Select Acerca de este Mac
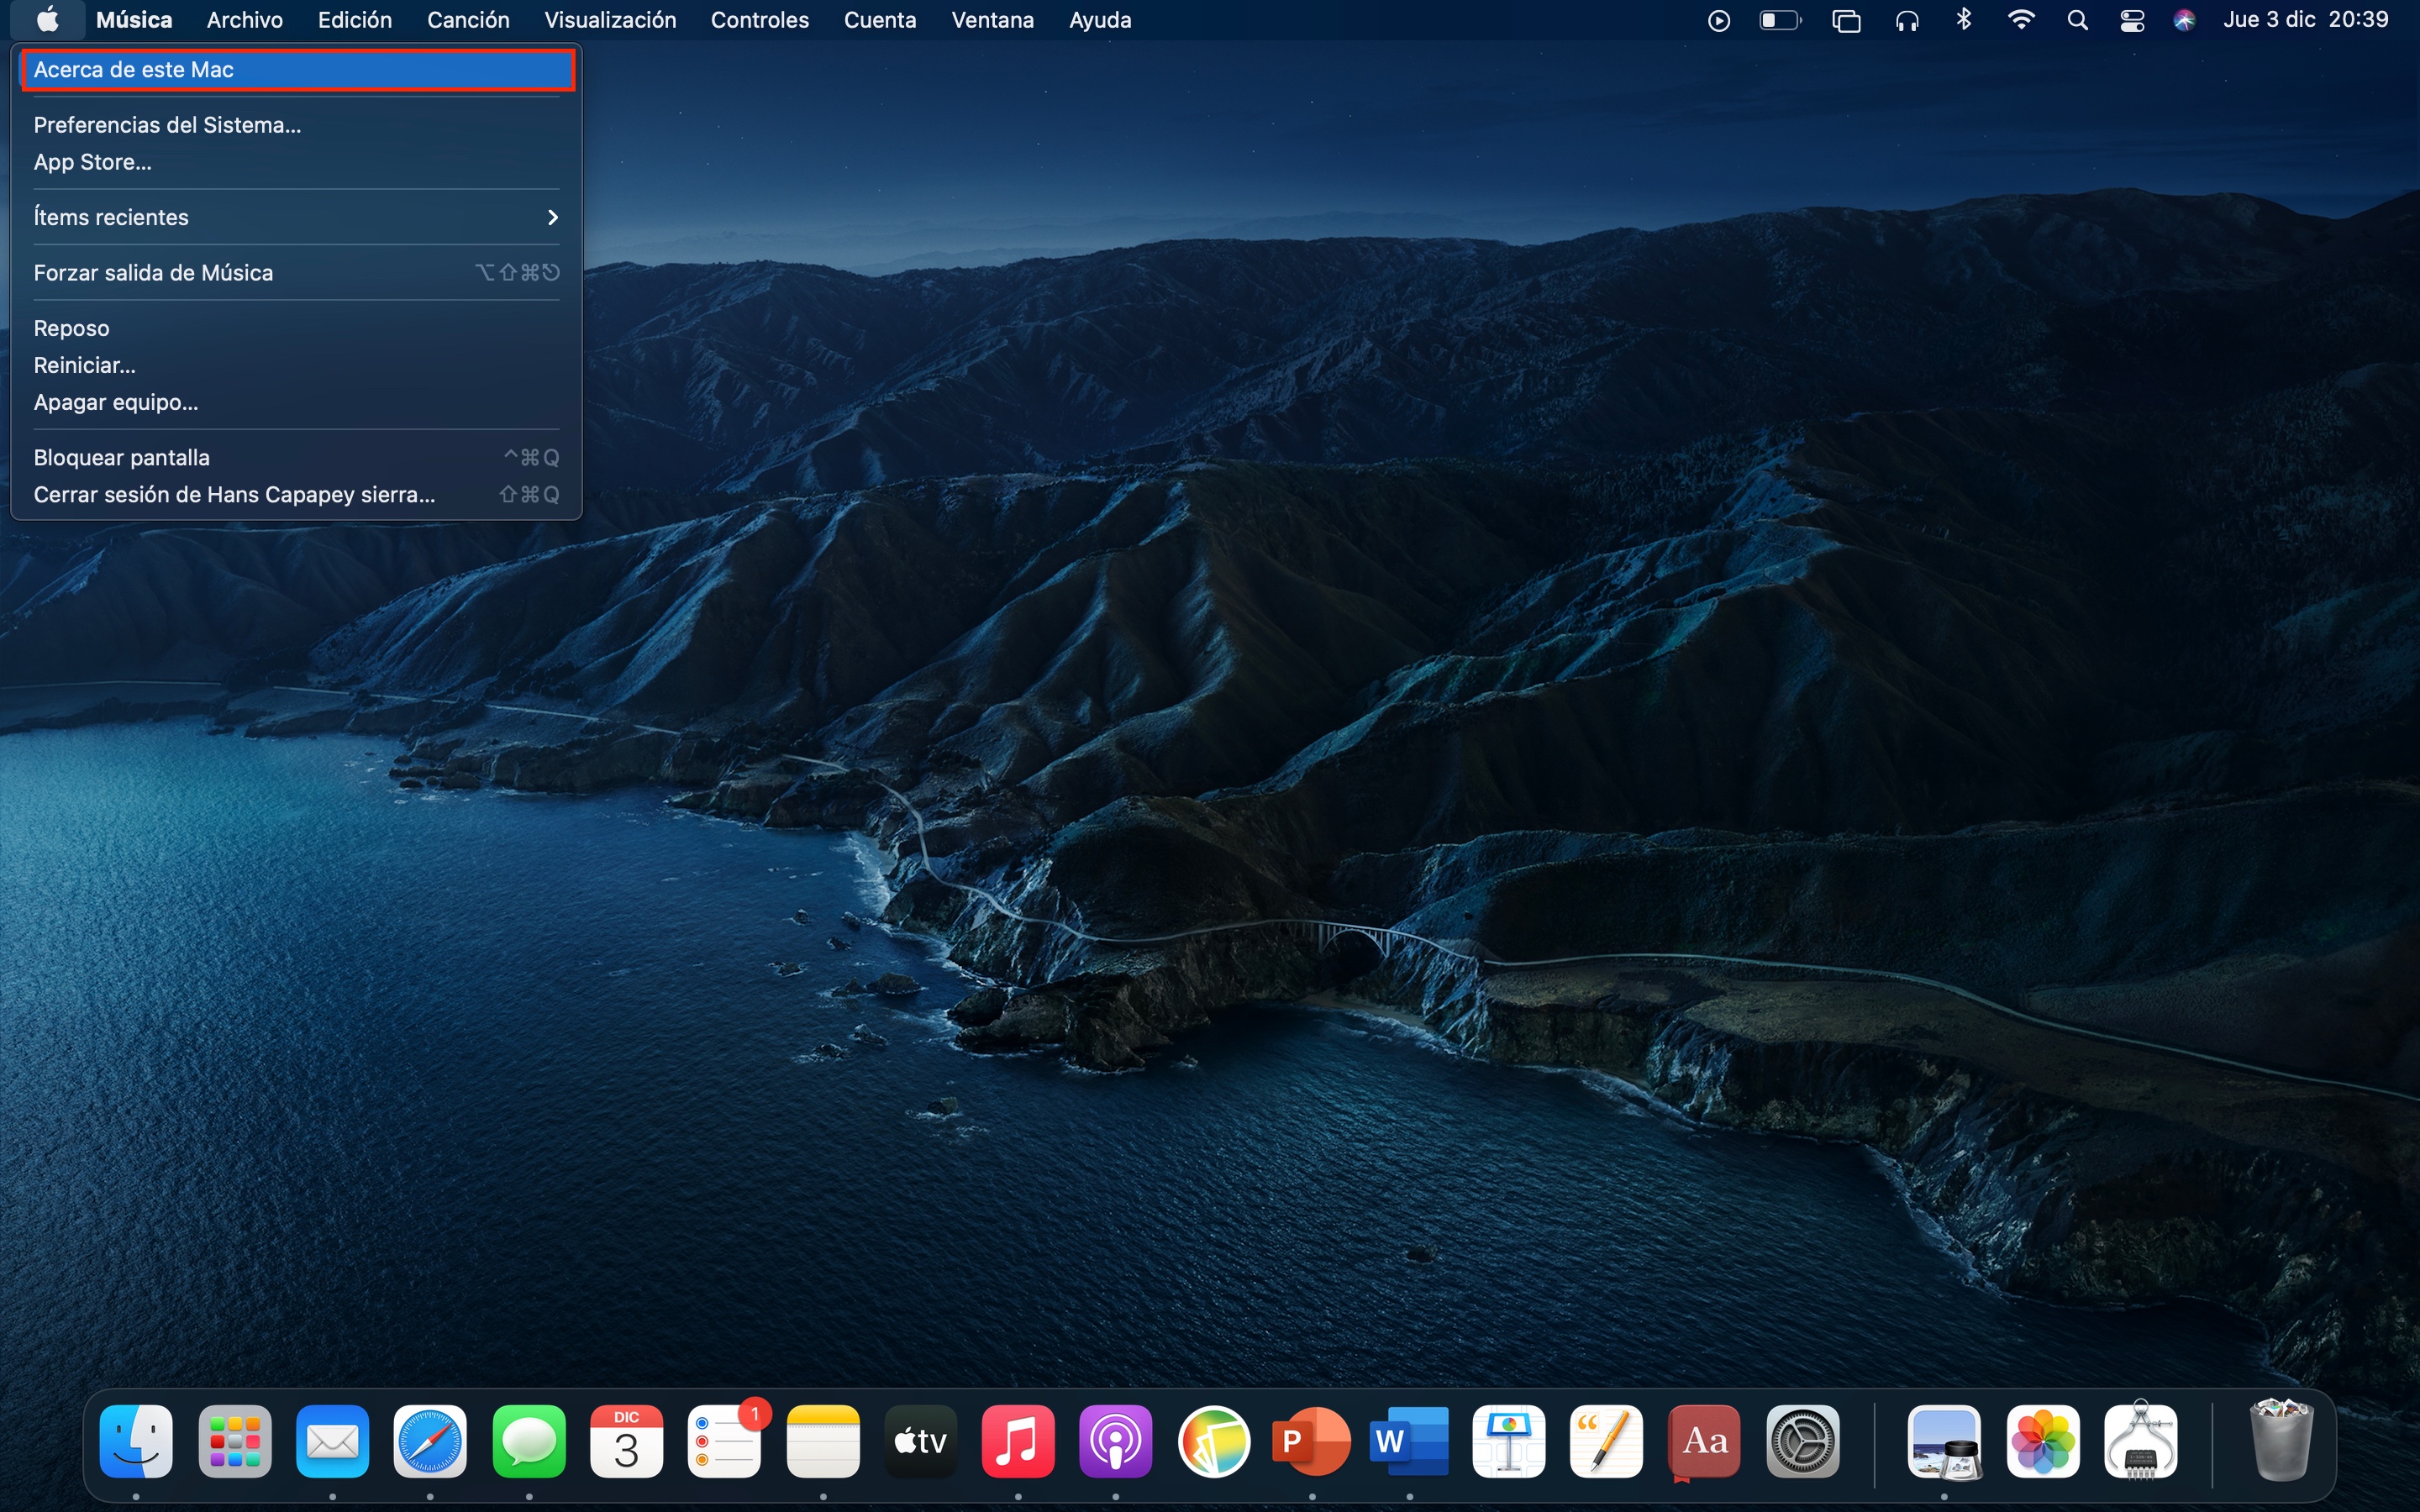2420x1512 pixels. point(296,70)
